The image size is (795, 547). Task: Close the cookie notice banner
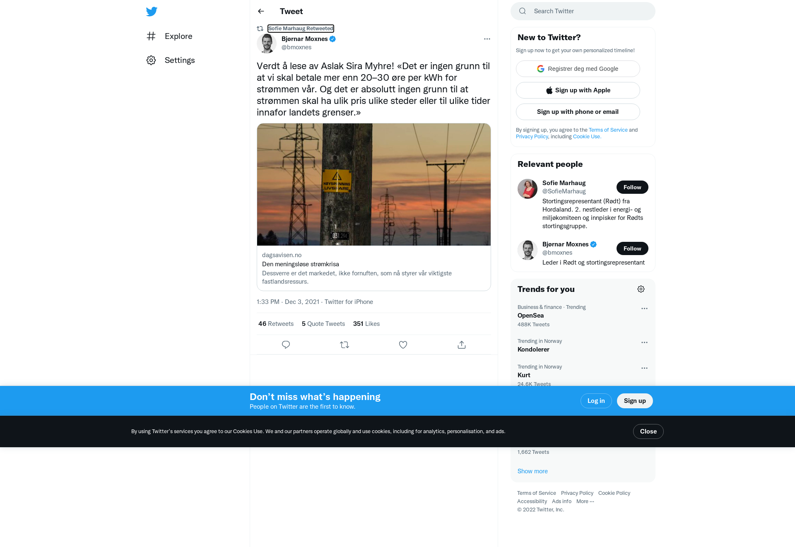(x=648, y=431)
